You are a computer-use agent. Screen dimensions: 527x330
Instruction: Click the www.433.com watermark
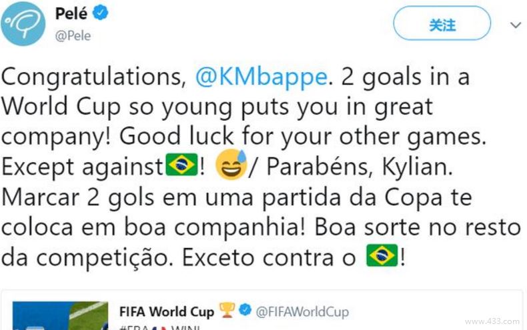pos(492,321)
